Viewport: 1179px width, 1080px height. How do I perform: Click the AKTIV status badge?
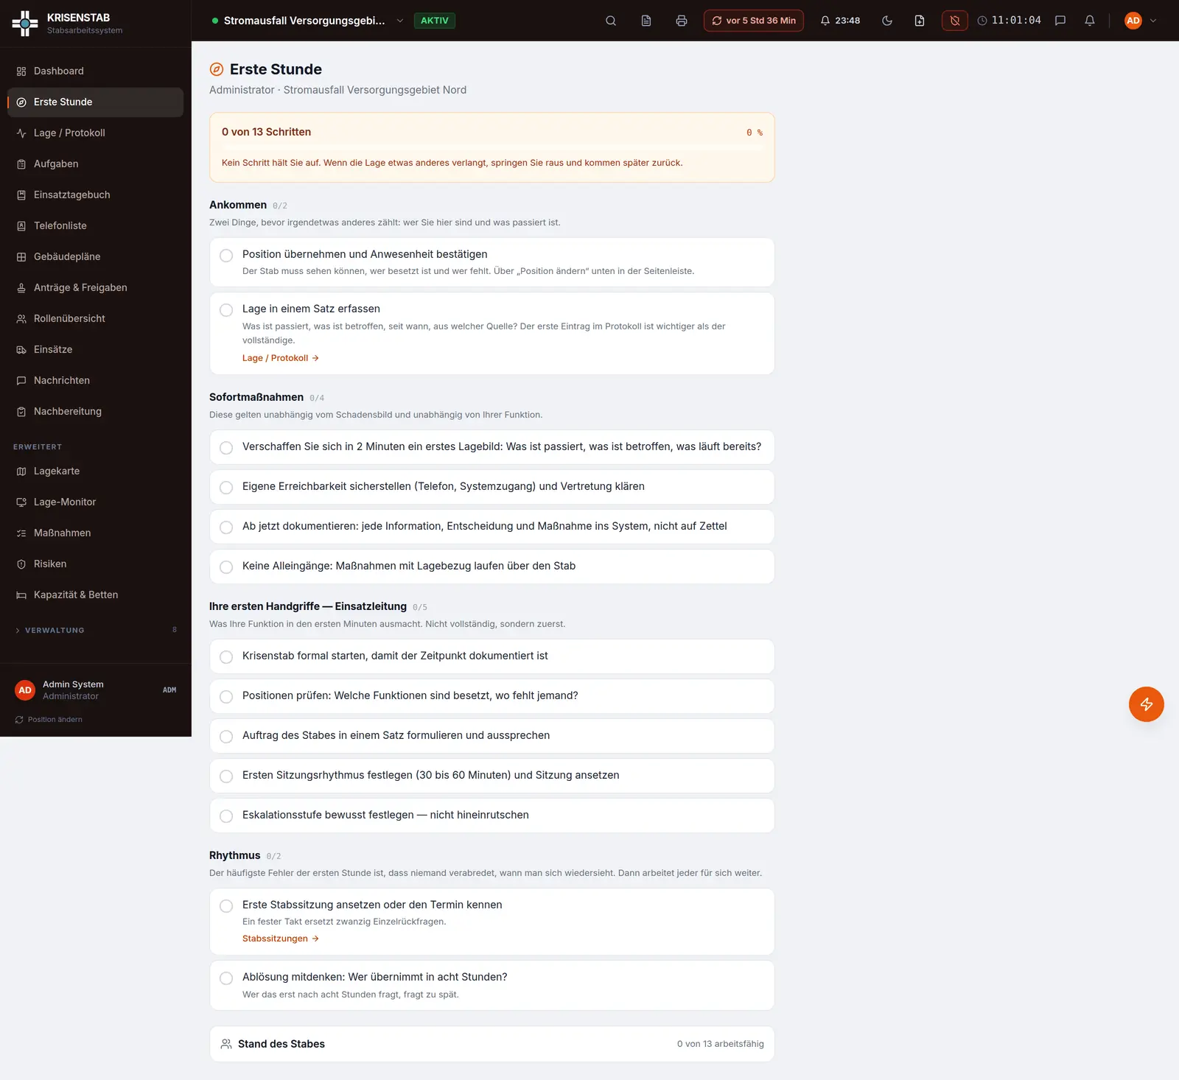pyautogui.click(x=435, y=21)
